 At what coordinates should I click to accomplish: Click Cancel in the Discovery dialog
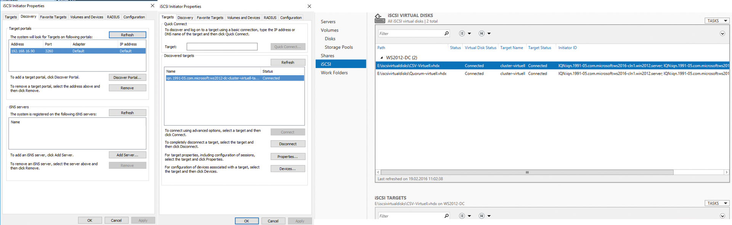(x=116, y=220)
